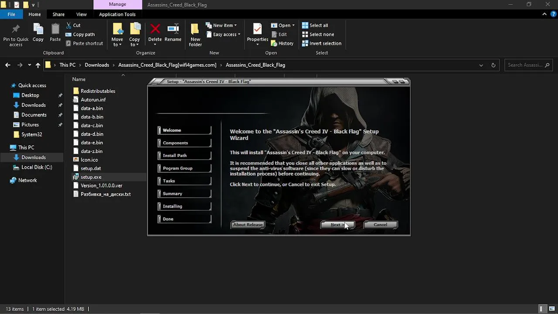
Task: Open the ribbon Help icon
Action: click(x=553, y=14)
